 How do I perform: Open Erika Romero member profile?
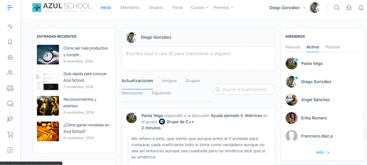point(314,118)
